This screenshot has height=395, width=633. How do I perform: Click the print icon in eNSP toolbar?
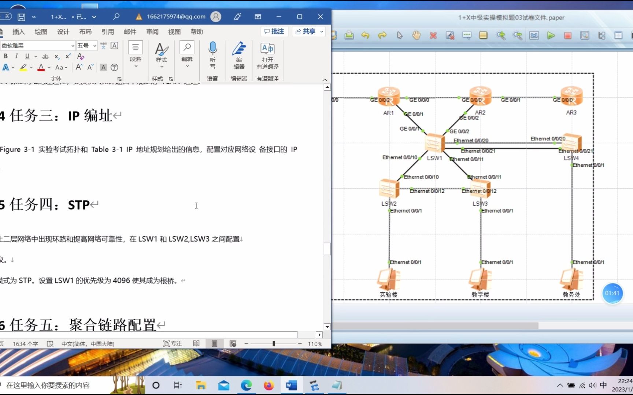349,35
